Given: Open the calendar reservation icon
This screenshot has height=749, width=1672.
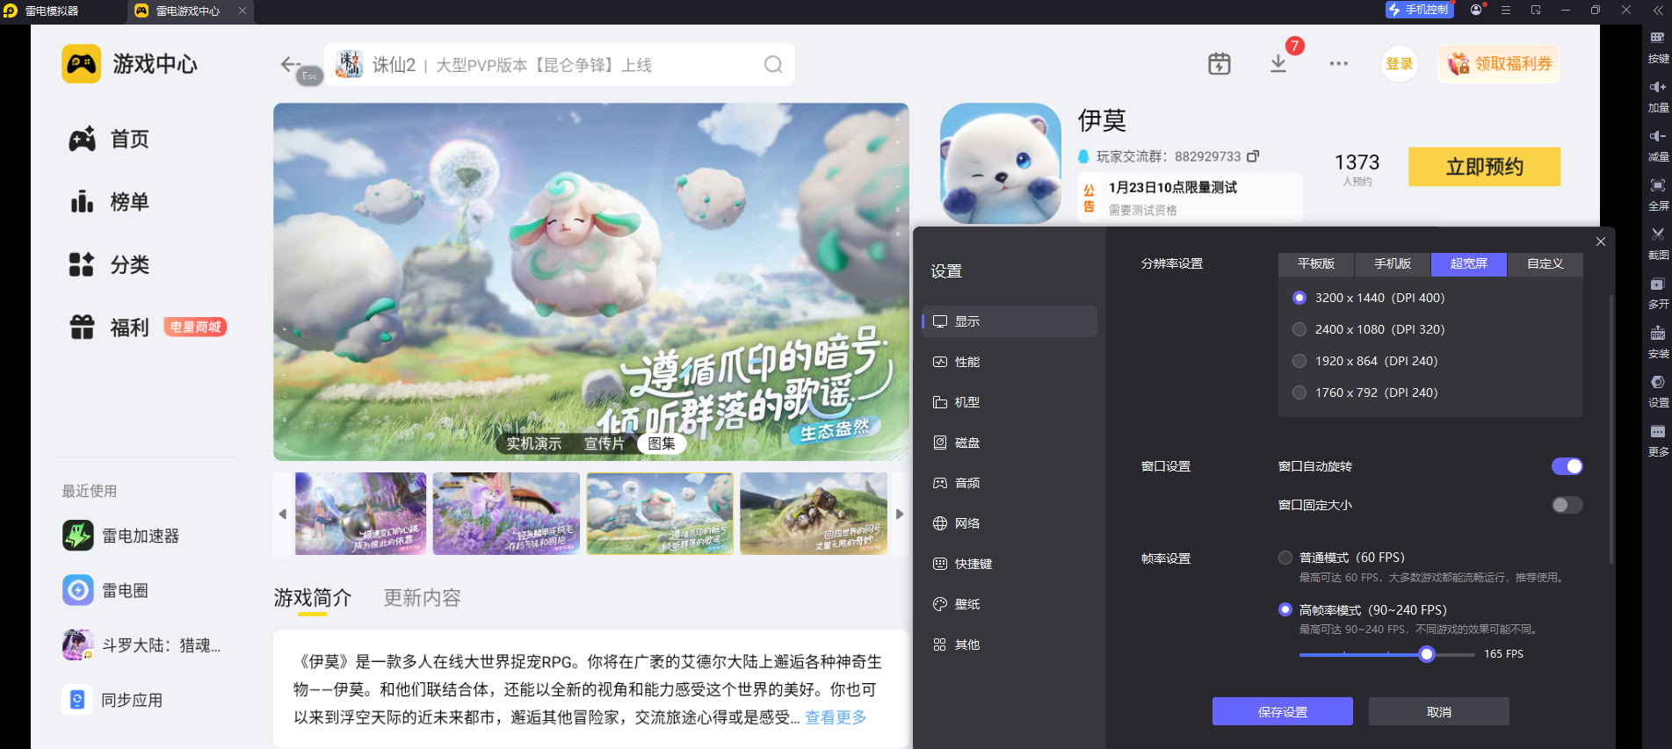Looking at the screenshot, I should pos(1220,64).
